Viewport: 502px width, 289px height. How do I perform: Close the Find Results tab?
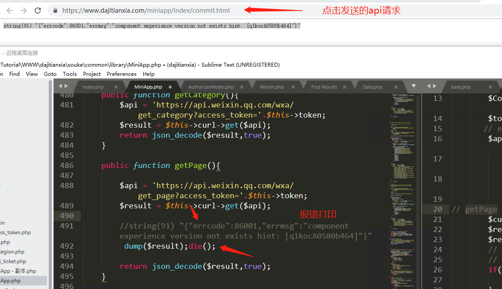click(344, 87)
